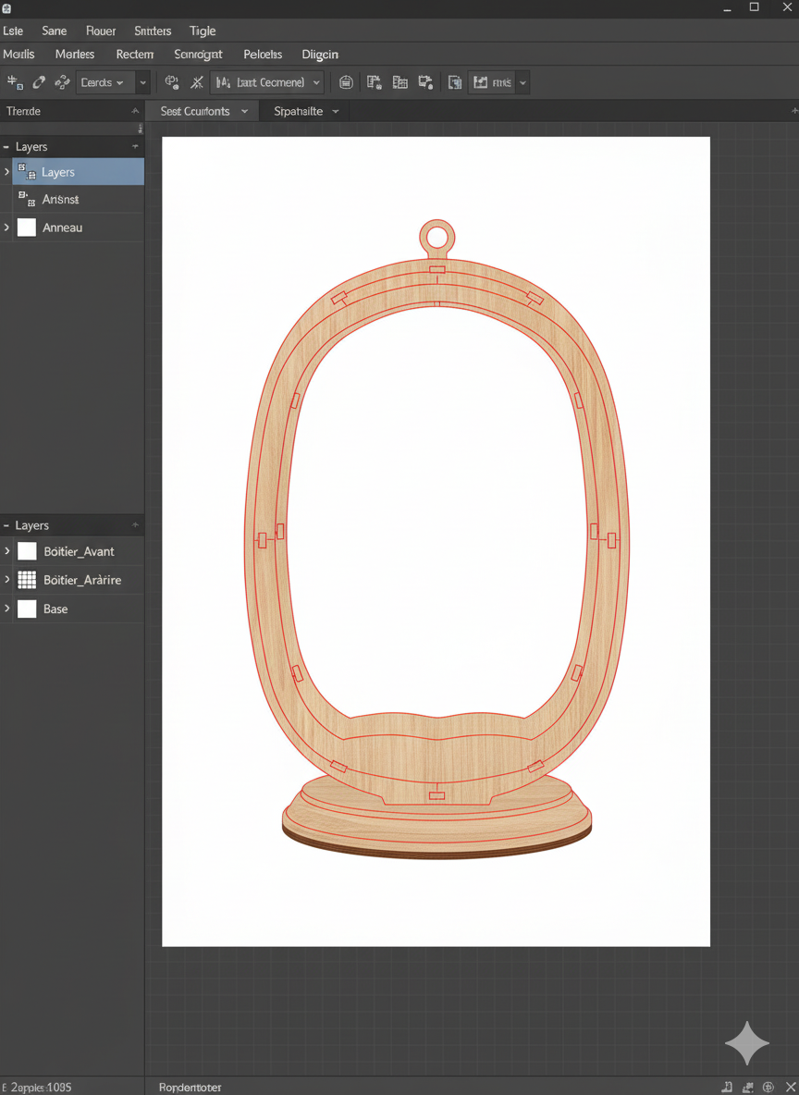Image resolution: width=799 pixels, height=1095 pixels.
Task: Click the Rondemtoter status bar label
Action: [190, 1087]
